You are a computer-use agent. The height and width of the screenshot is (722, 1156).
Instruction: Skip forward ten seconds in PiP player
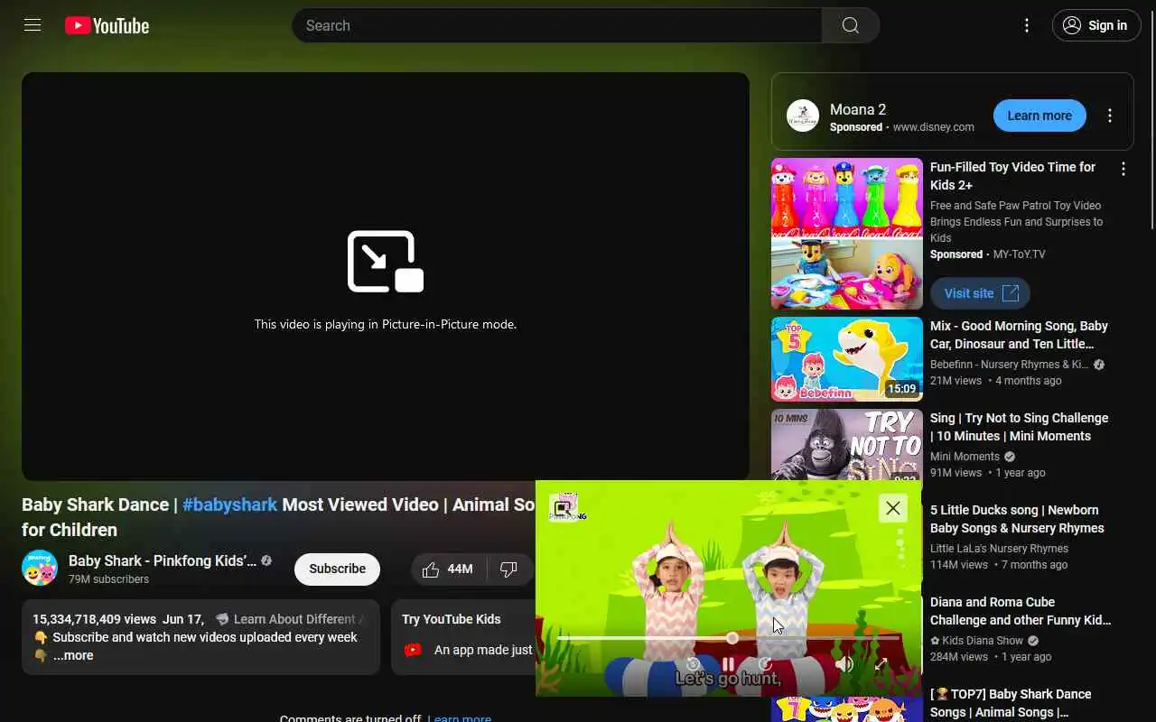764,665
